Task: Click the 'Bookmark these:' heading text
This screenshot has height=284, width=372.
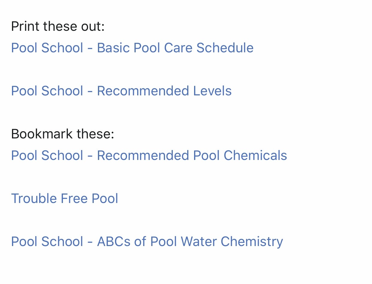Action: coord(63,134)
